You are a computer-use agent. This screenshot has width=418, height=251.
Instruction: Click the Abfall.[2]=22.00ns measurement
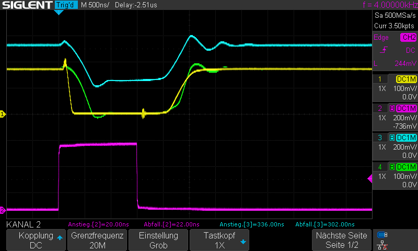point(172,224)
